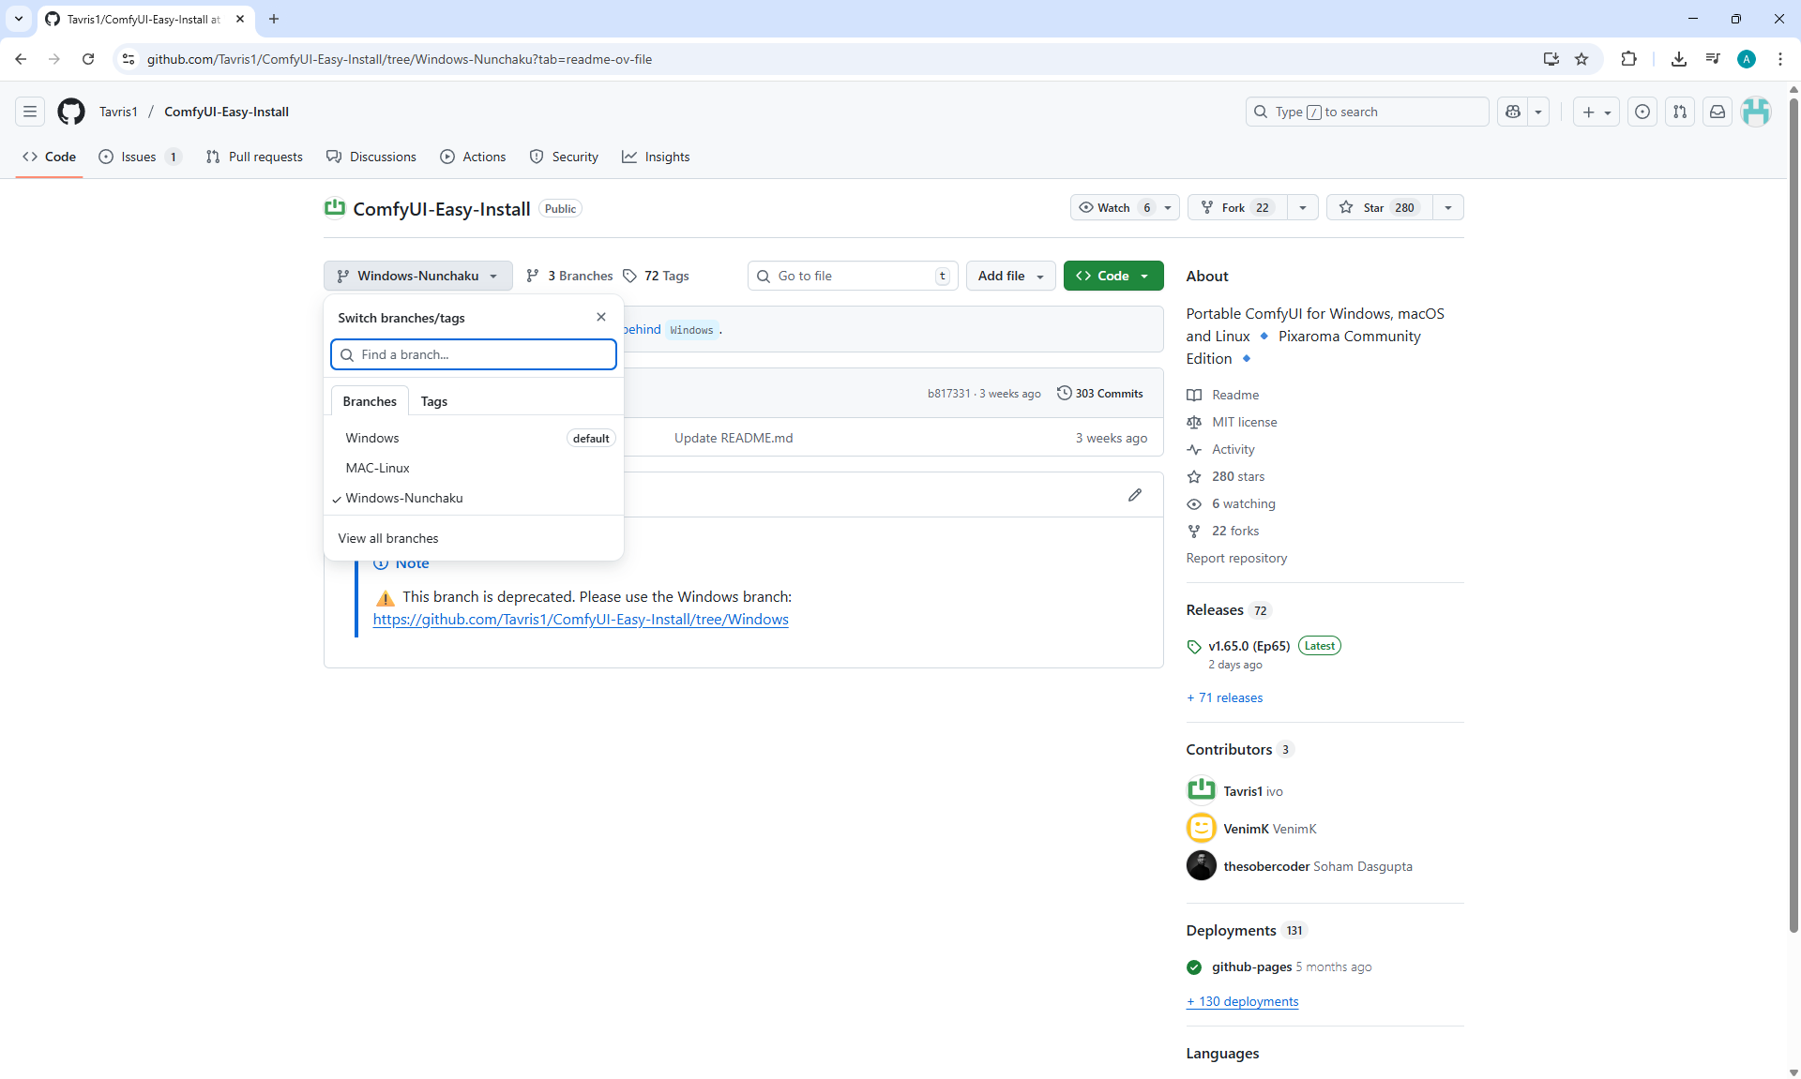The height and width of the screenshot is (1079, 1801).
Task: Open the Add file dropdown
Action: pos(1010,276)
